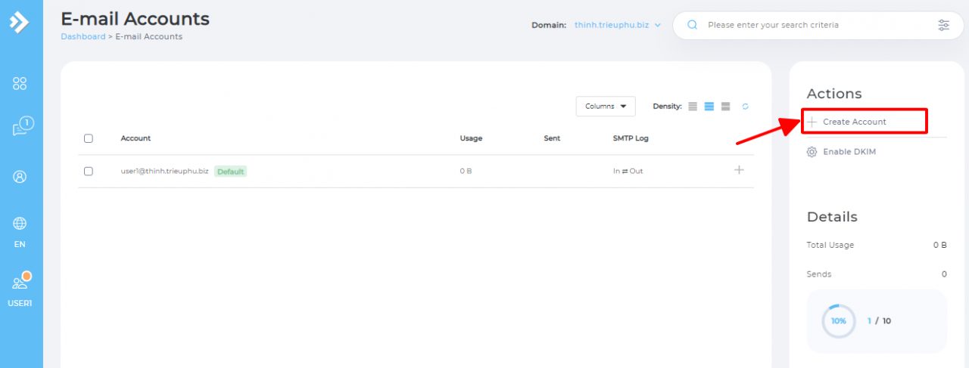Image resolution: width=969 pixels, height=368 pixels.
Task: Open the messages icon with notification badge
Action: pyautogui.click(x=21, y=128)
